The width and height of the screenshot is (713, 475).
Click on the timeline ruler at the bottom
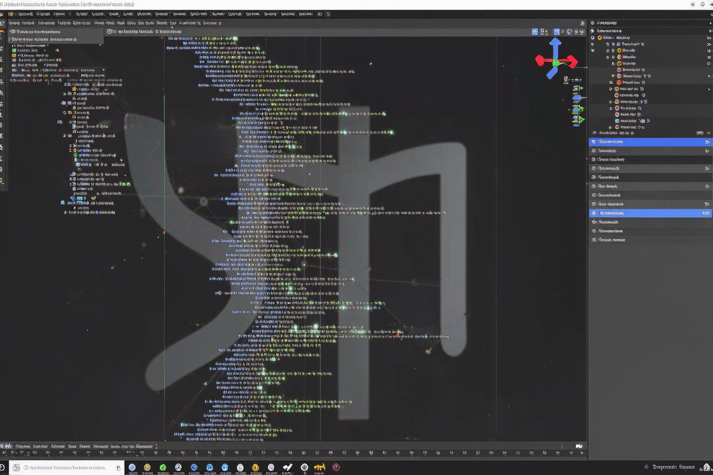click(286, 454)
